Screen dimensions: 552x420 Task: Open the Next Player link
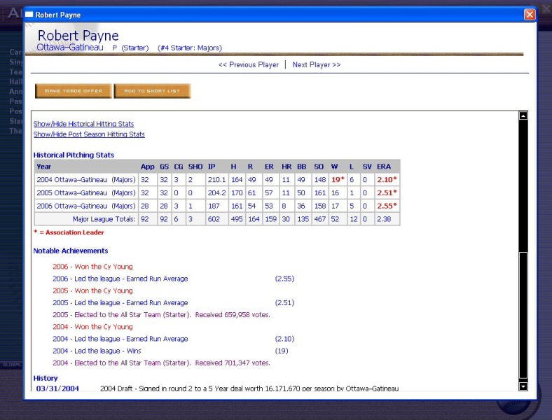pos(316,65)
